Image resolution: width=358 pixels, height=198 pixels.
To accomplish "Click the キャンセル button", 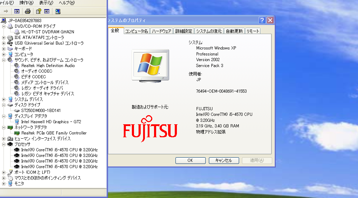I will point(224,160).
